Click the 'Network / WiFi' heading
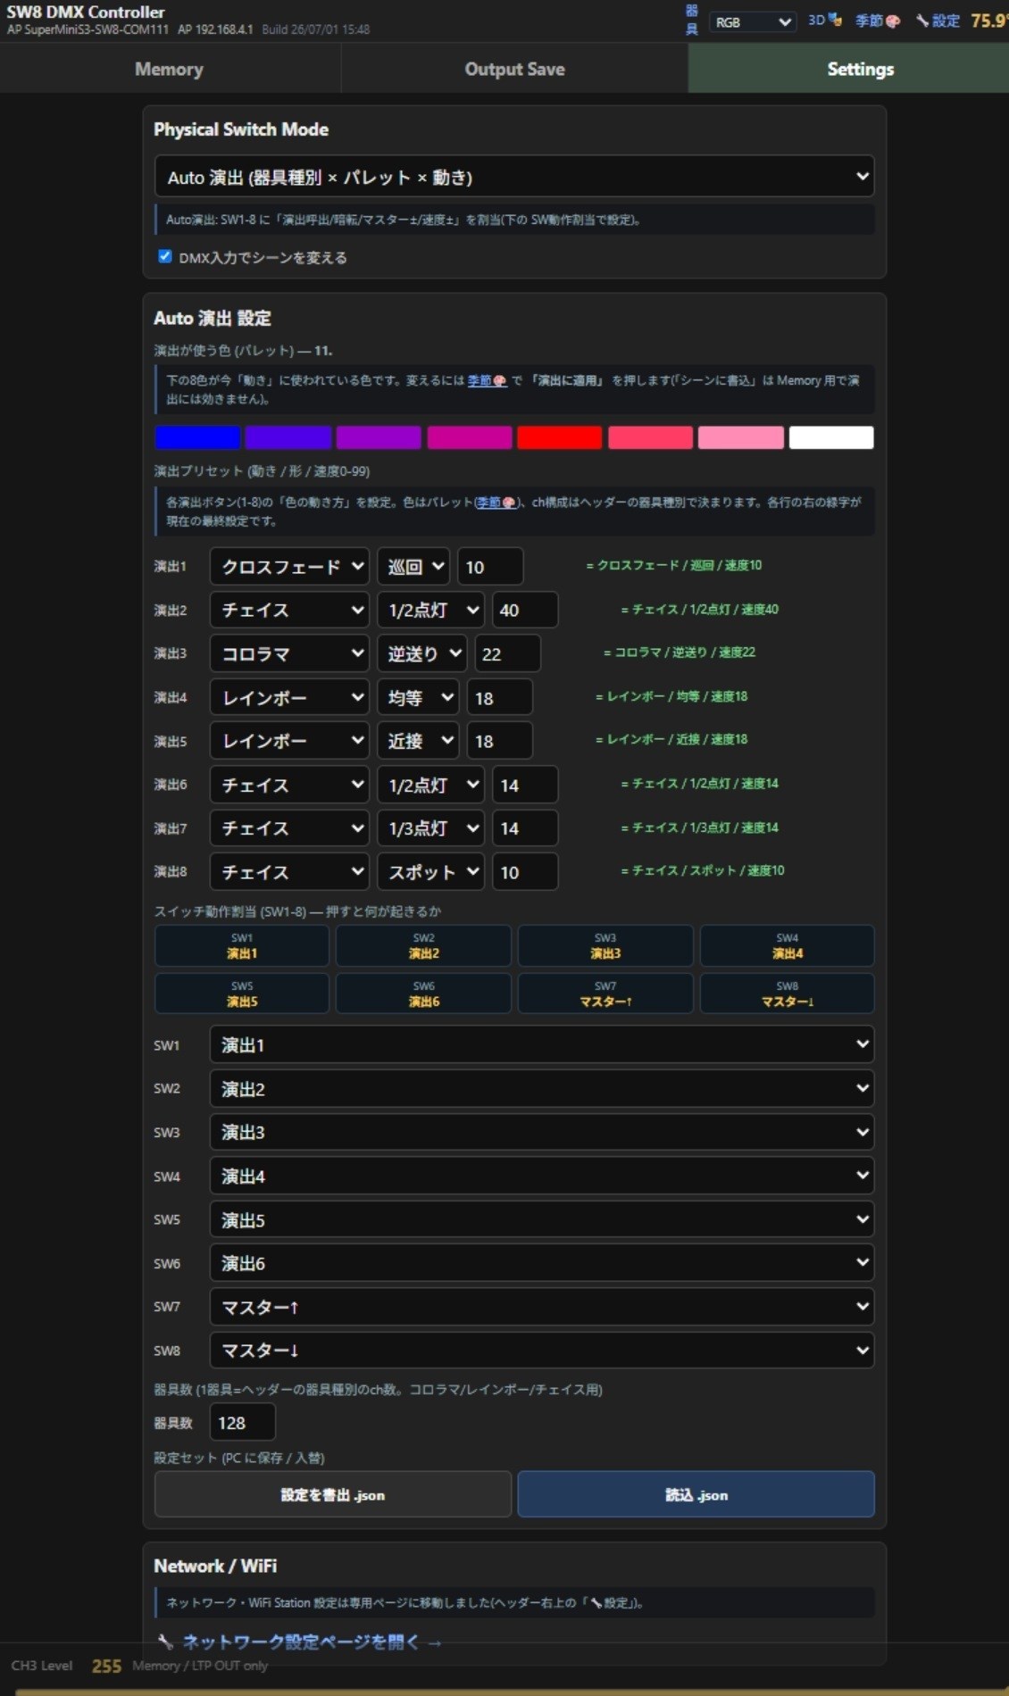 (x=215, y=1566)
